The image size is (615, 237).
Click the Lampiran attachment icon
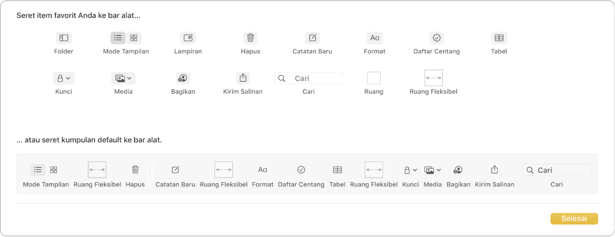tap(188, 38)
